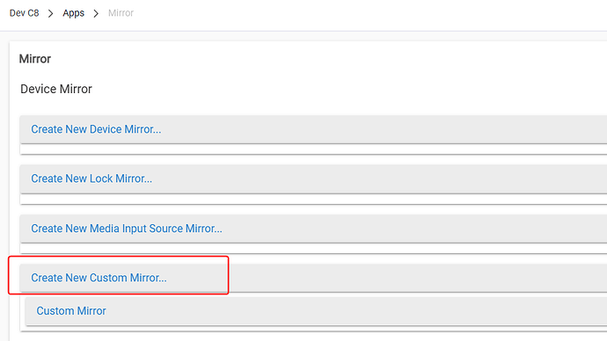Screen dimensions: 607x341
Task: Open Create New Custom Mirror link
Action: tap(99, 278)
